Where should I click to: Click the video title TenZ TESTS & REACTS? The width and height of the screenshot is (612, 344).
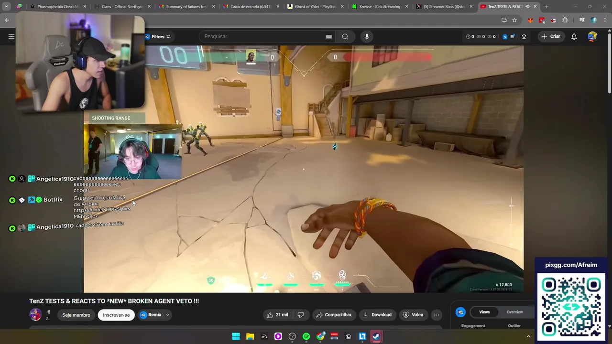(x=114, y=301)
